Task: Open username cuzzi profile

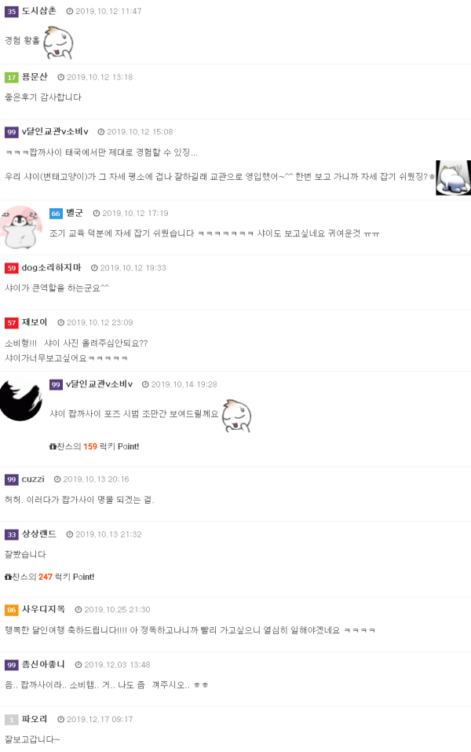Action: tap(33, 479)
